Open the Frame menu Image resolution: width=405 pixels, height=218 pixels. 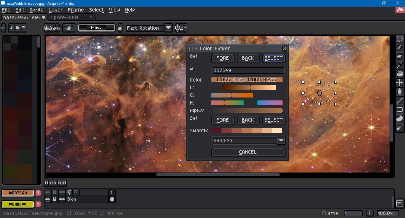click(76, 10)
